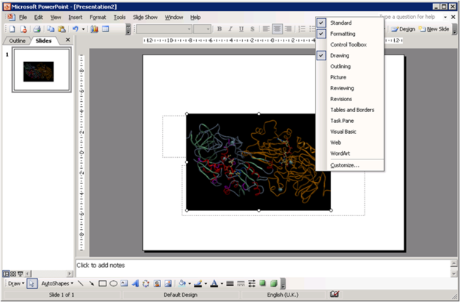Select the Oval drawing tool
The width and height of the screenshot is (460, 302).
click(x=114, y=283)
